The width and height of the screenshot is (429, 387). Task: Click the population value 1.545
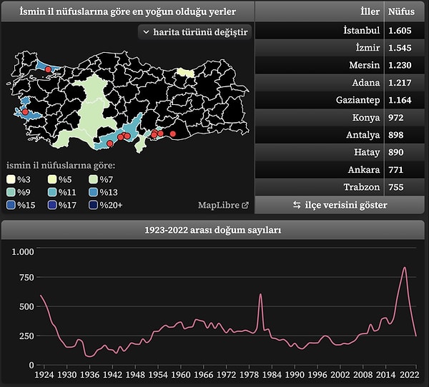400,48
